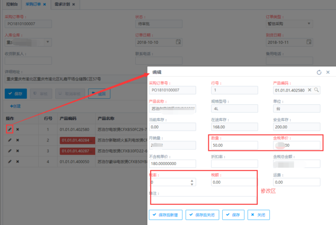Viewport: 336px width, 225px height.
Task: Click the edit pencil icon in row 4
Action: pyautogui.click(x=10, y=162)
